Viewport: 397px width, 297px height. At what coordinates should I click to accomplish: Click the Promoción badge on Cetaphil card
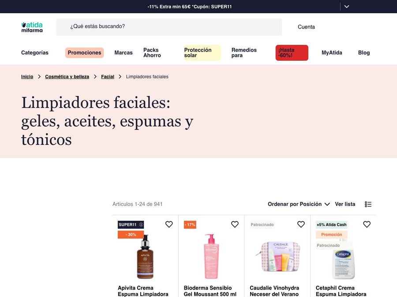pos(331,235)
